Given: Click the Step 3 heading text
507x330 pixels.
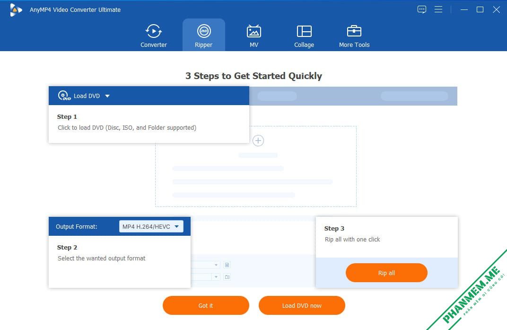Looking at the screenshot, I should click(x=334, y=228).
